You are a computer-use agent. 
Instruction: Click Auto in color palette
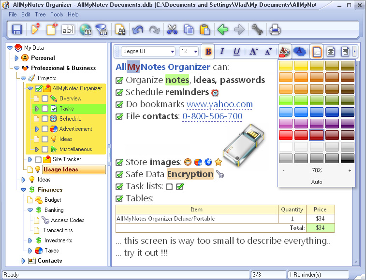317,182
